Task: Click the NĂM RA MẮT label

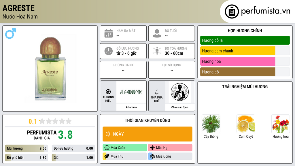Action: [x=126, y=31]
